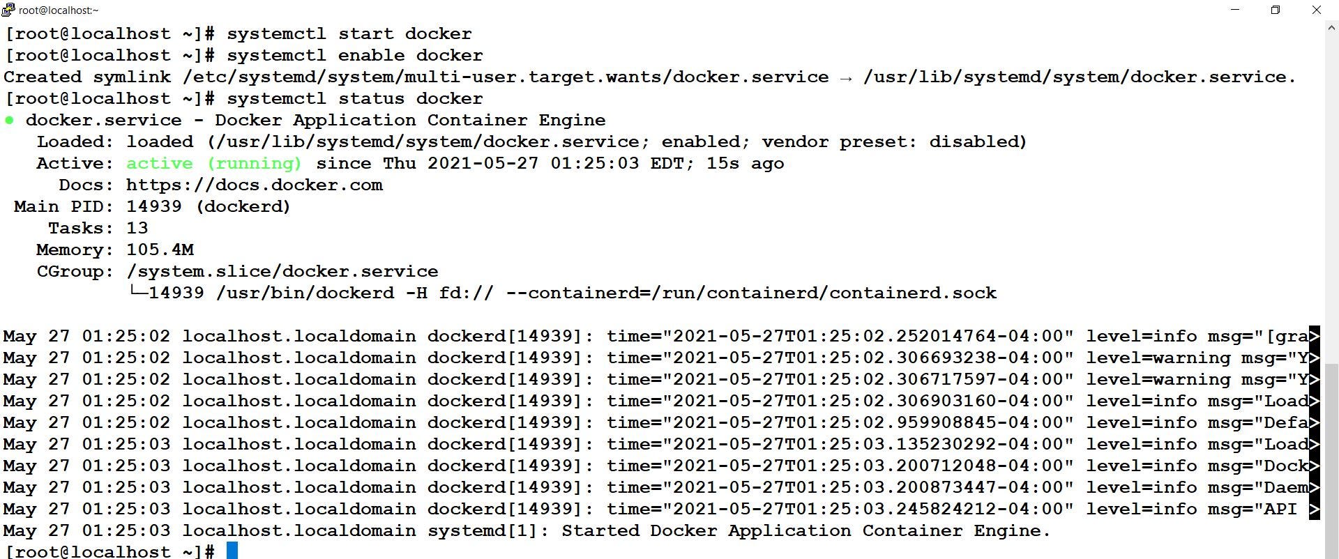Viewport: 1339px width, 559px height.
Task: Click the green docker.service status dot
Action: coord(9,120)
